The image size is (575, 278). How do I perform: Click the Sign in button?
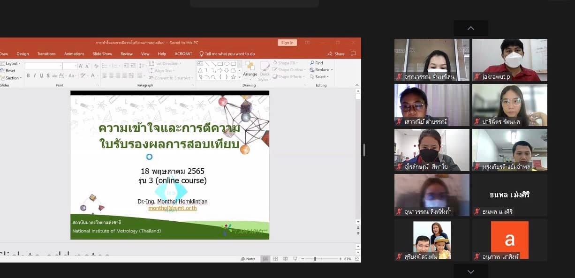pos(287,43)
